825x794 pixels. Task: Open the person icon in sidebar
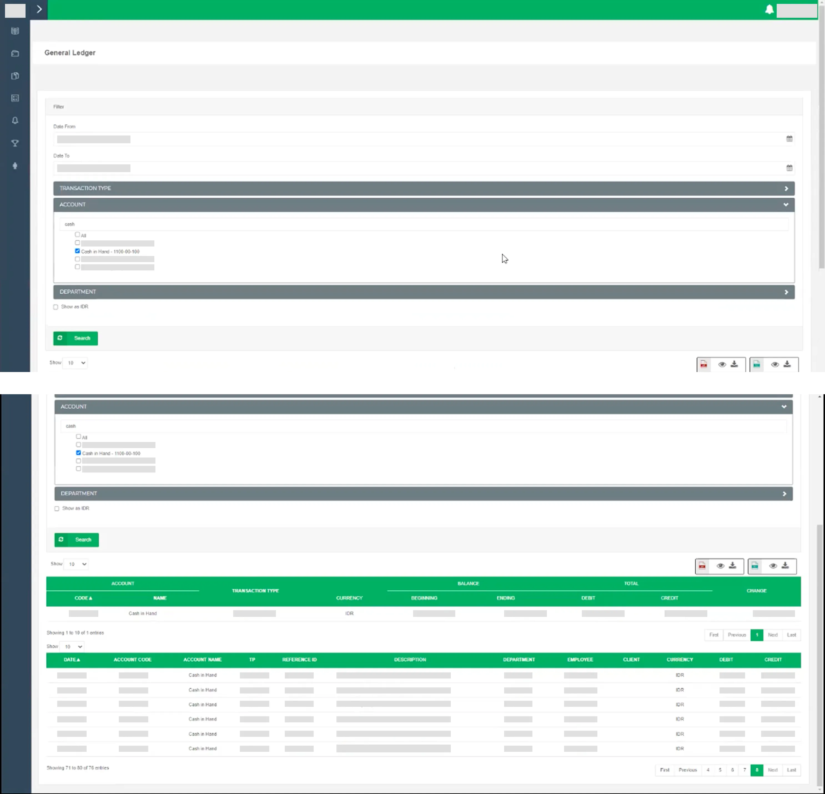15,166
